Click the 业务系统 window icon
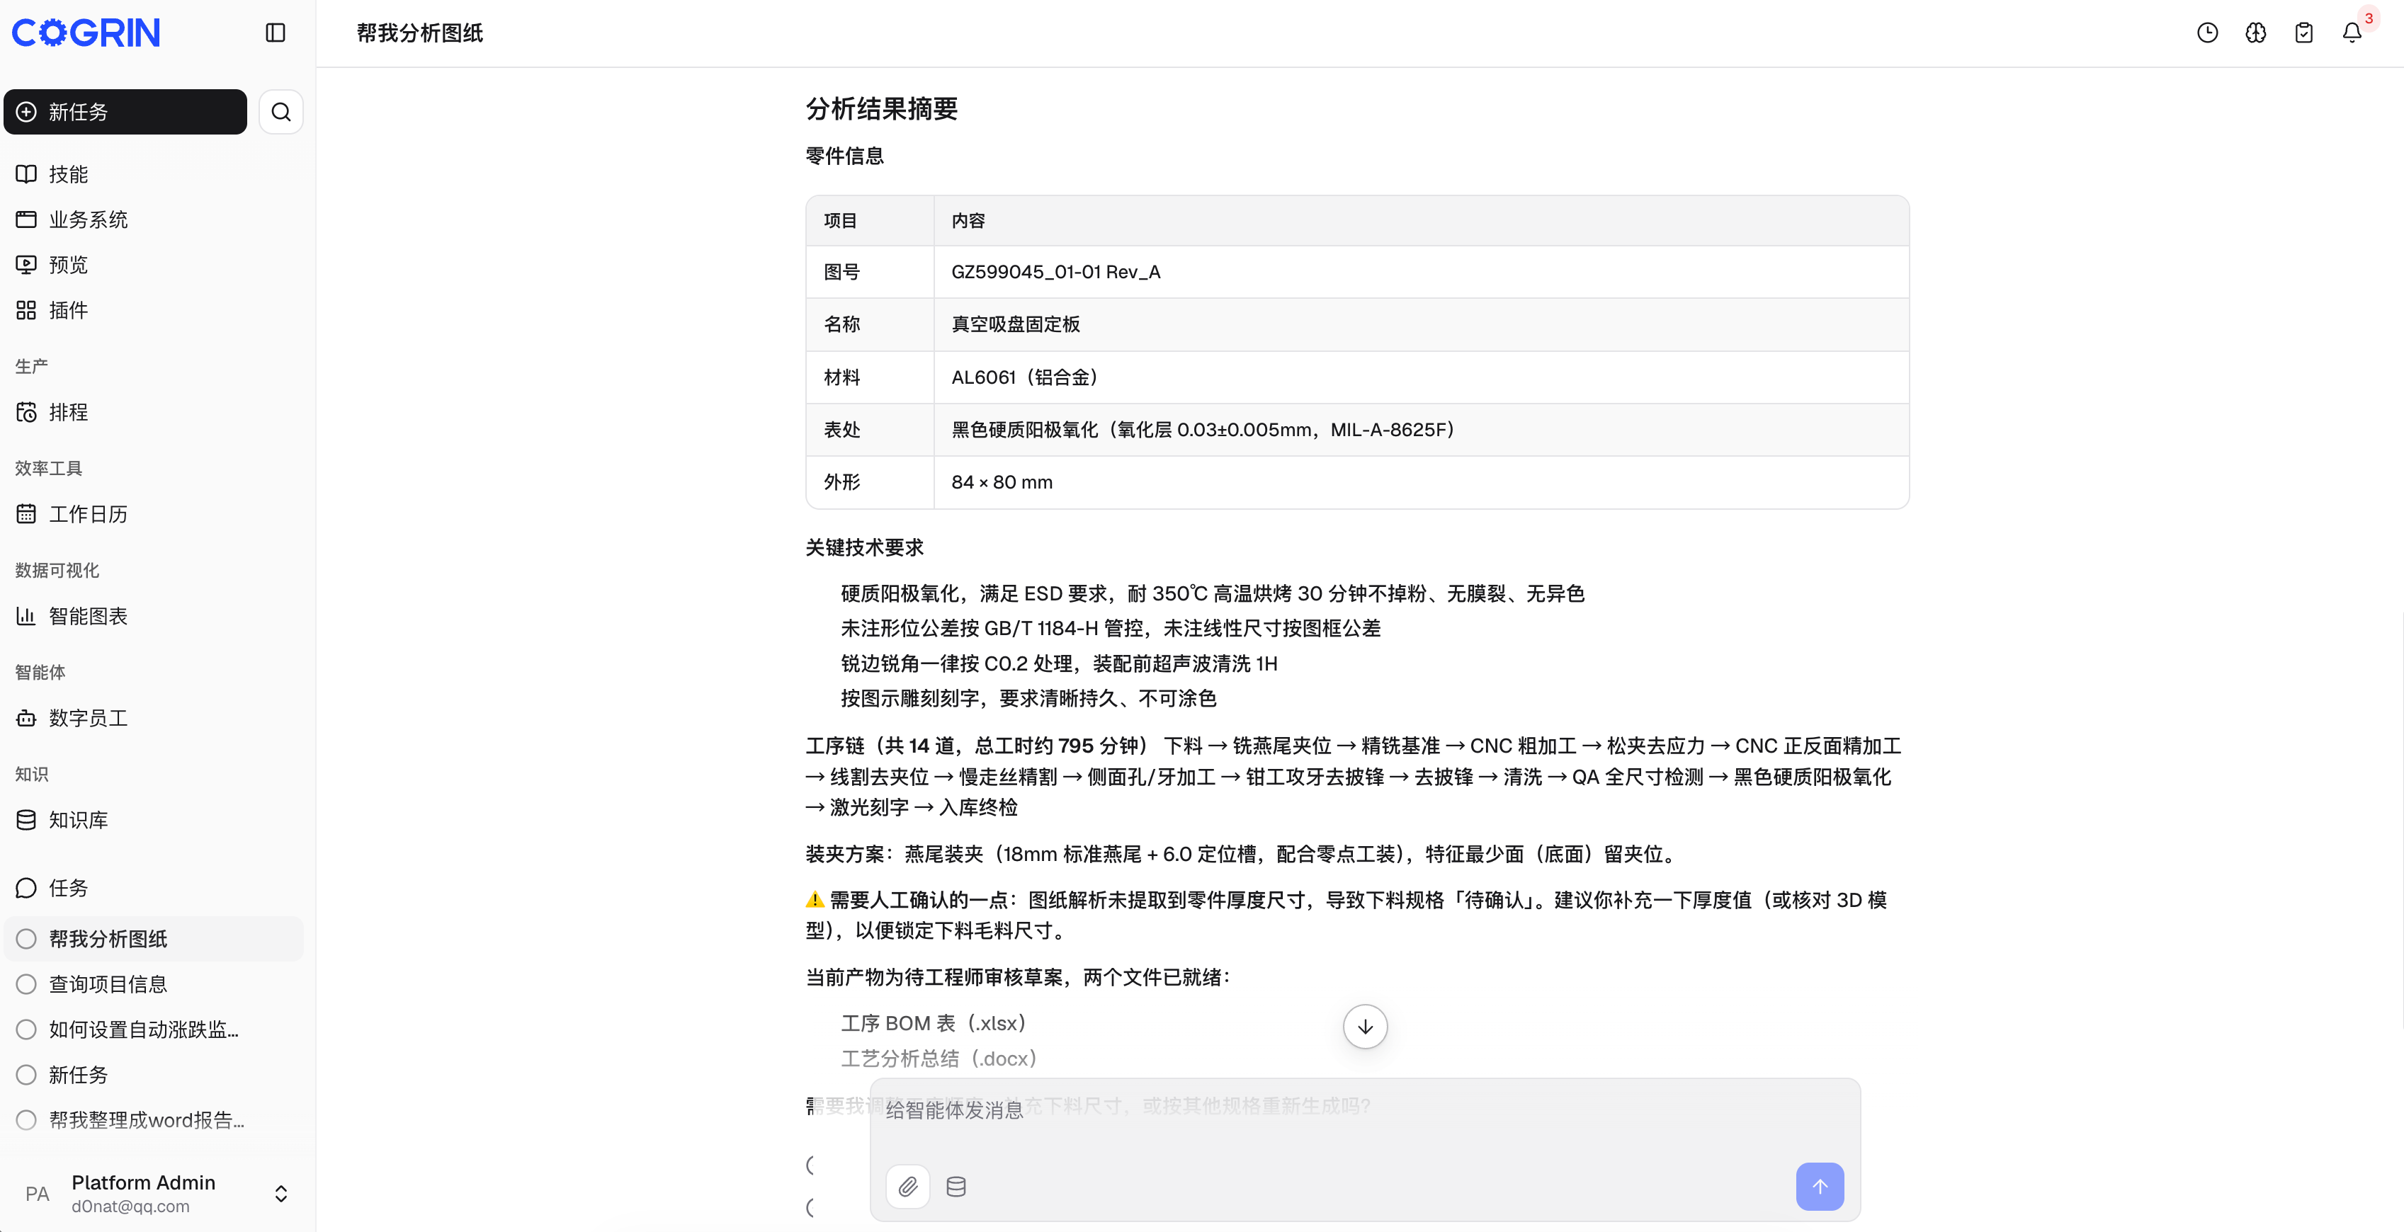2404x1232 pixels. [26, 219]
